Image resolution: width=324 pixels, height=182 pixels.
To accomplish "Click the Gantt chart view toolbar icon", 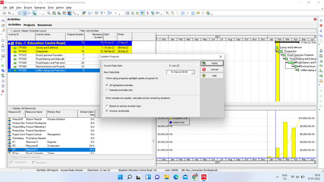I will 24,13.
